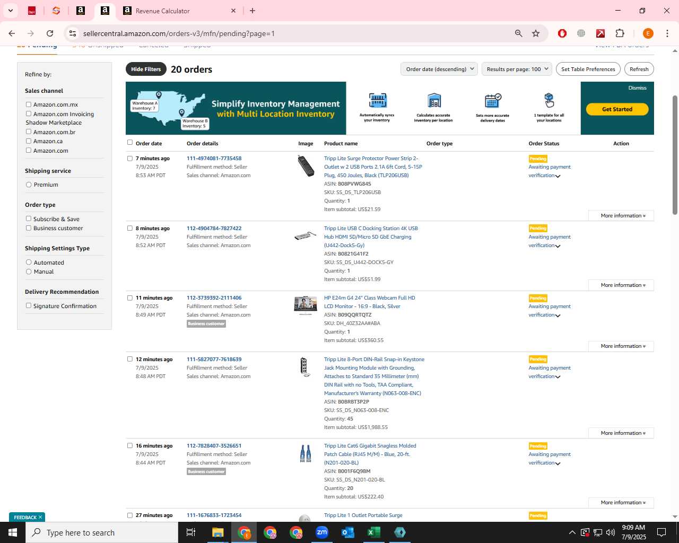Image resolution: width=679 pixels, height=543 pixels.
Task: Enable the Amazon.com.mx sales channel filter
Action: [29, 104]
